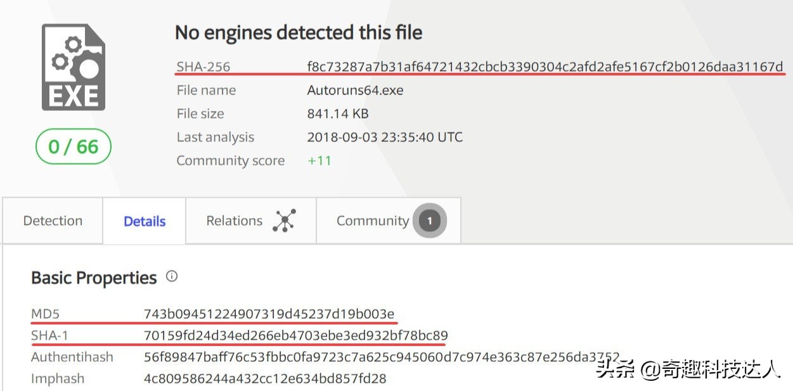Viewport: 793px width, 391px height.
Task: Click the Community count badge
Action: pos(429,221)
